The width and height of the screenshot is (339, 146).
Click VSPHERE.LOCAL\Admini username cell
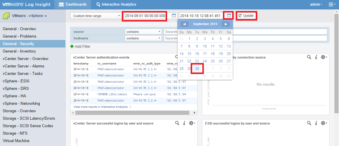(x=112, y=94)
